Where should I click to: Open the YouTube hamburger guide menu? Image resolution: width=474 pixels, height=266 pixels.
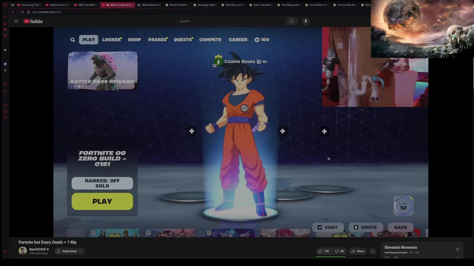pyautogui.click(x=16, y=21)
